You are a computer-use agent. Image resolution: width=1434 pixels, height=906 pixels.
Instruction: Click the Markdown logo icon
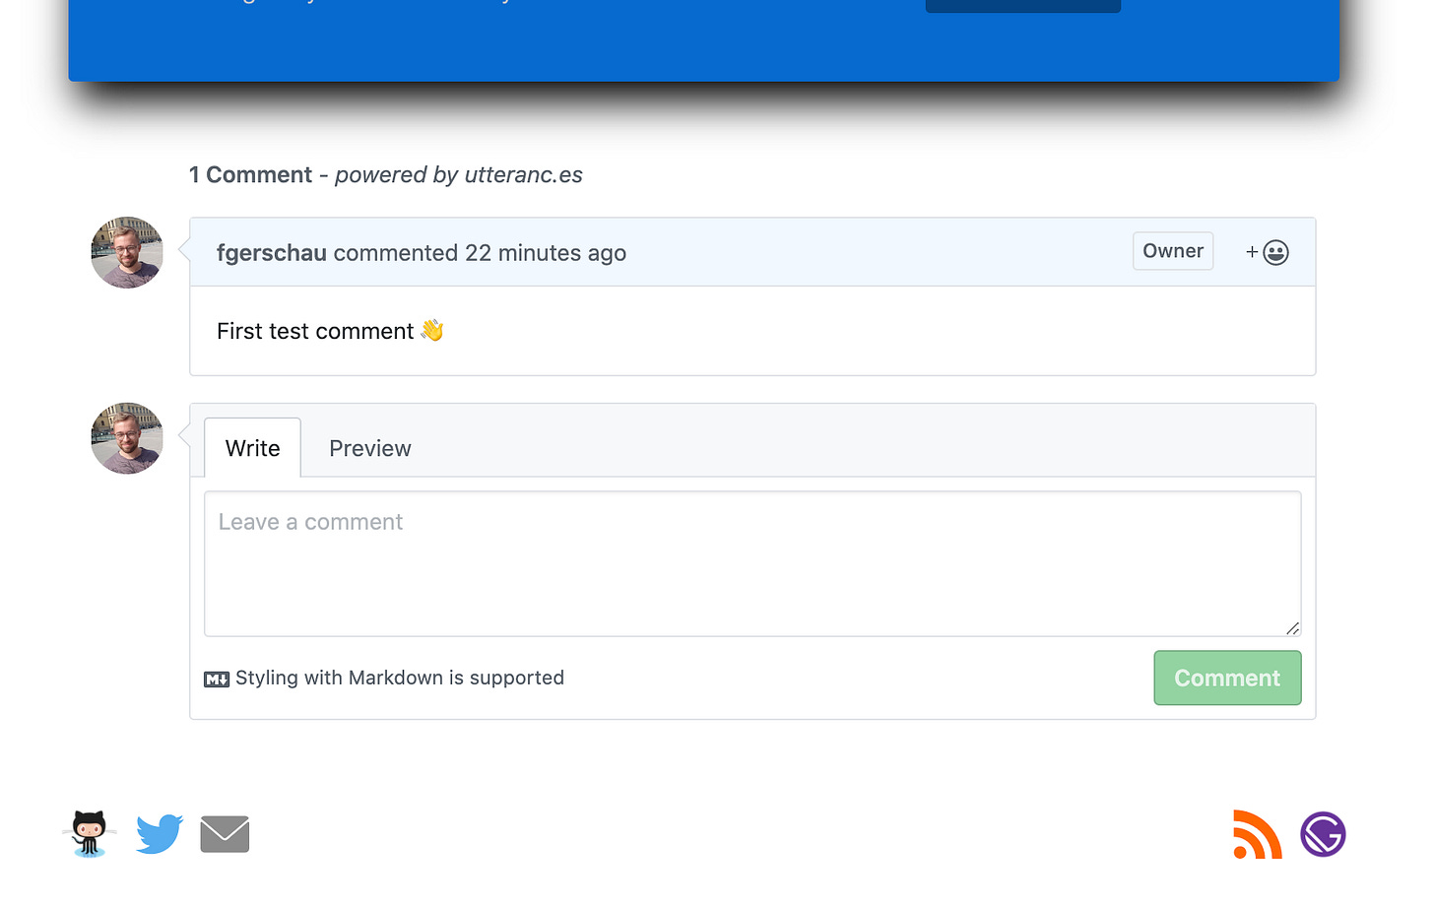217,679
